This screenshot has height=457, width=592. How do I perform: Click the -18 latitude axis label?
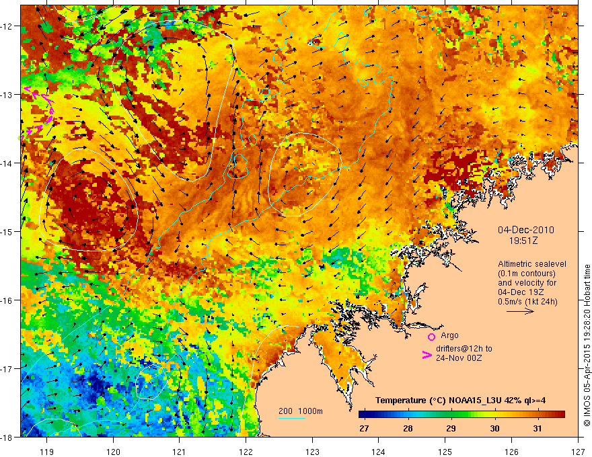(x=7, y=438)
